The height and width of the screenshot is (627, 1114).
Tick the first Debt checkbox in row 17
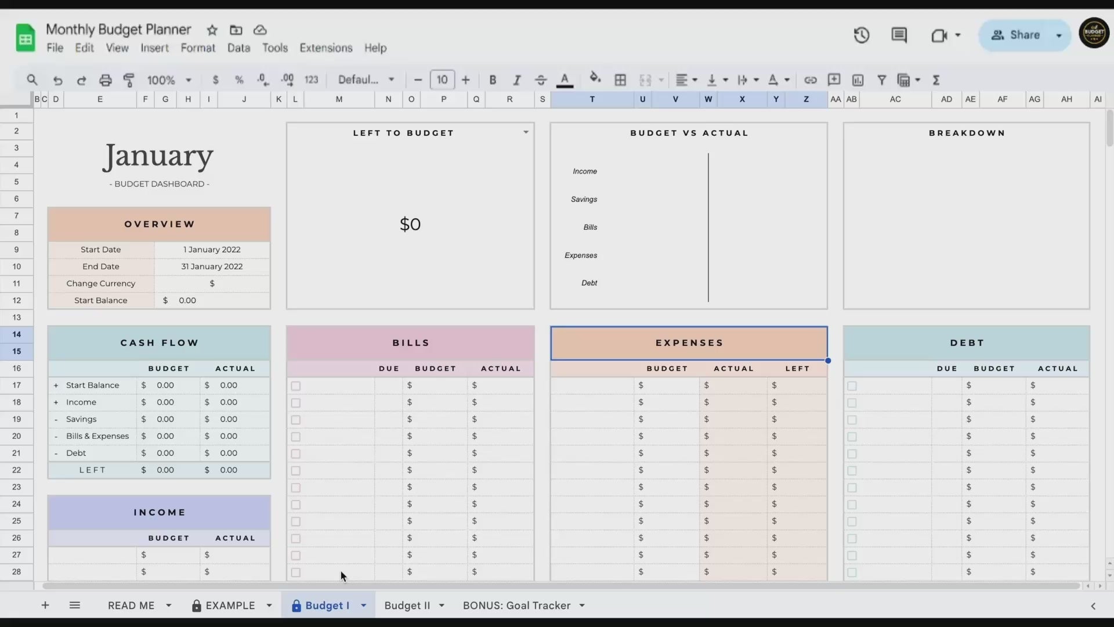coord(852,385)
